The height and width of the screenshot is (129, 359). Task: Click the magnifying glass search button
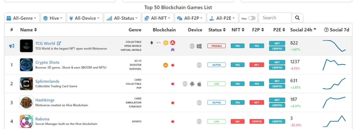(297, 18)
